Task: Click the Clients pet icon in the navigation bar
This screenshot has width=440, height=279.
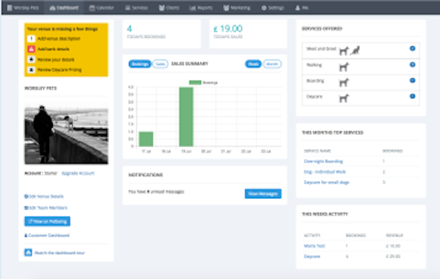Action: pyautogui.click(x=161, y=8)
